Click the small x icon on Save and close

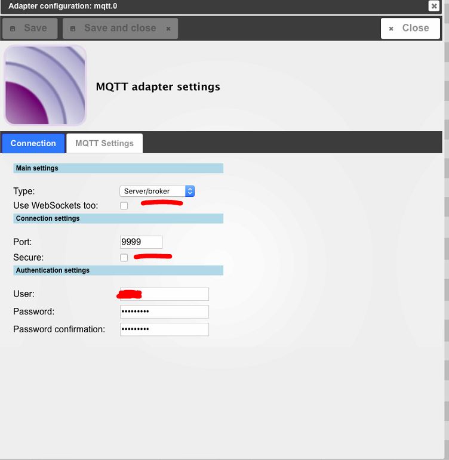point(168,29)
